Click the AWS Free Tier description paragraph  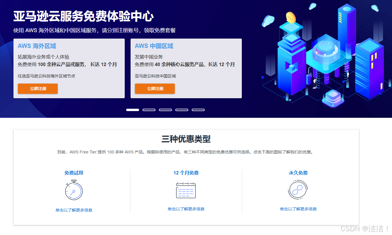click(x=186, y=152)
